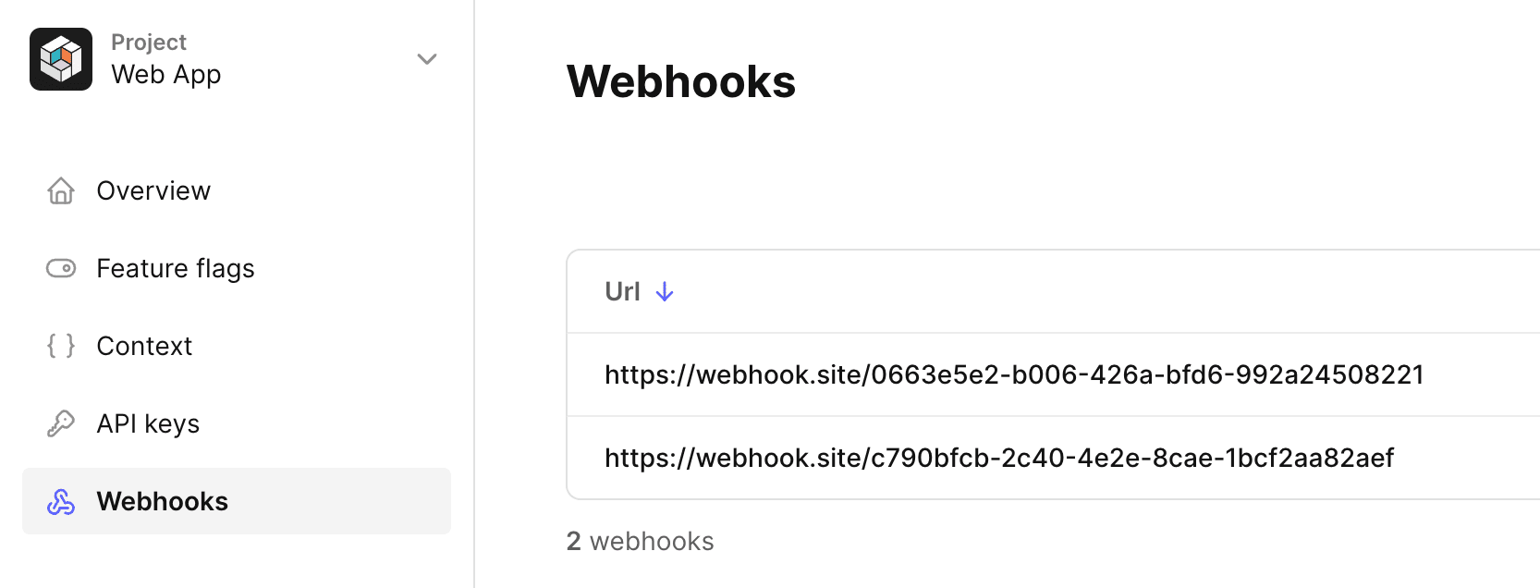Go to the Context section
Image resolution: width=1540 pixels, height=588 pixels.
(x=144, y=346)
